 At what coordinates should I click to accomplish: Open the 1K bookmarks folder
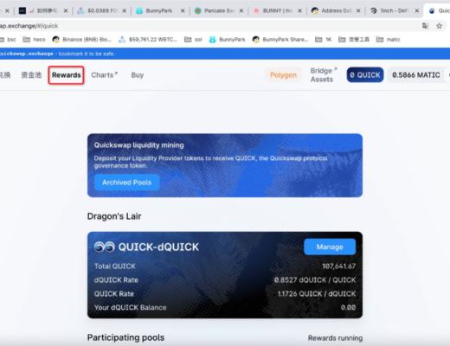323,40
